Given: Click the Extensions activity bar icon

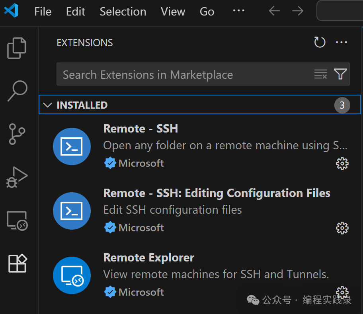Looking at the screenshot, I should (17, 263).
